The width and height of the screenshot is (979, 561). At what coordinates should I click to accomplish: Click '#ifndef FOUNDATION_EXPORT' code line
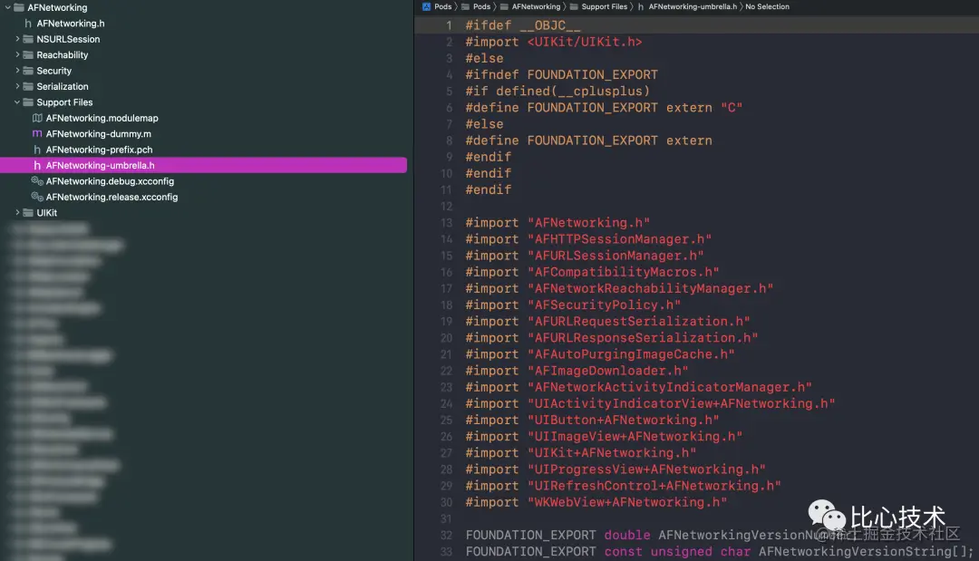tap(561, 75)
